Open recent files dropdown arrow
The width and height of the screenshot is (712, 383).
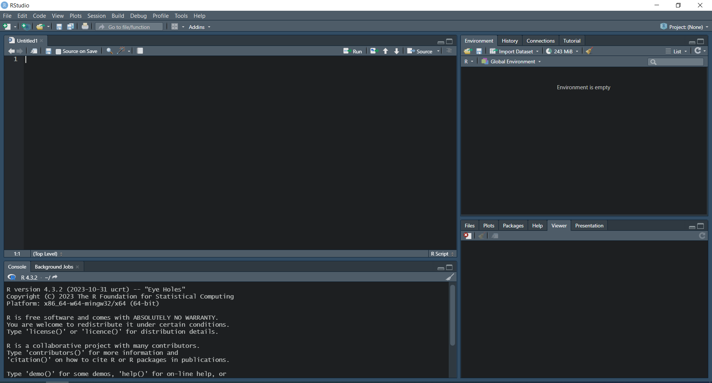[48, 27]
